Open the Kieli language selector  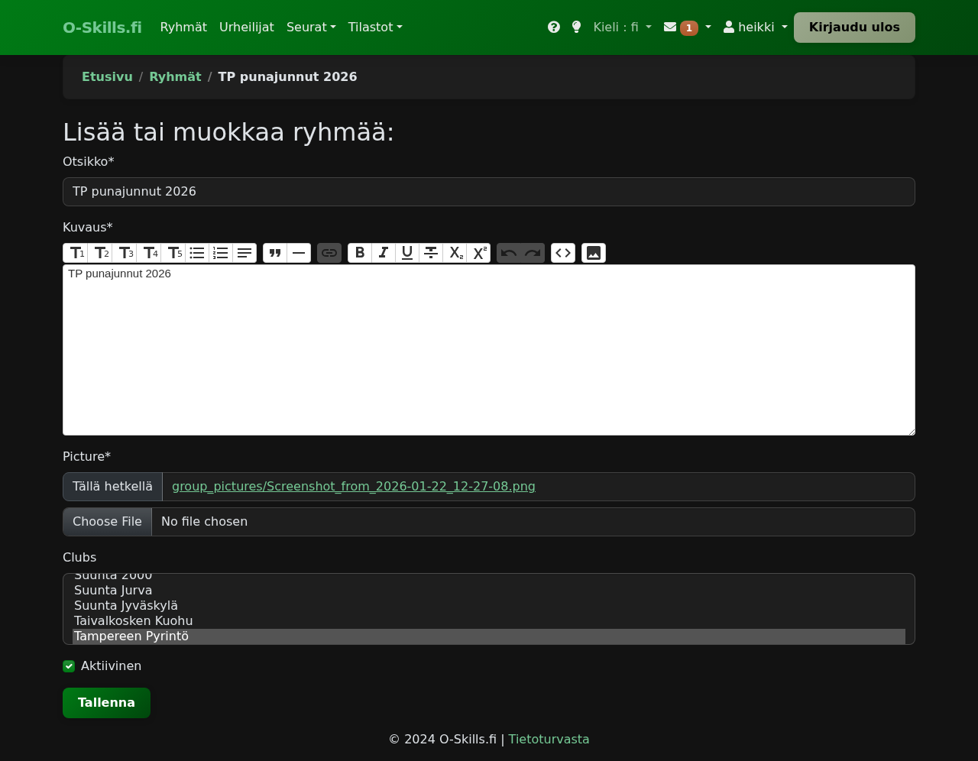pos(622,28)
